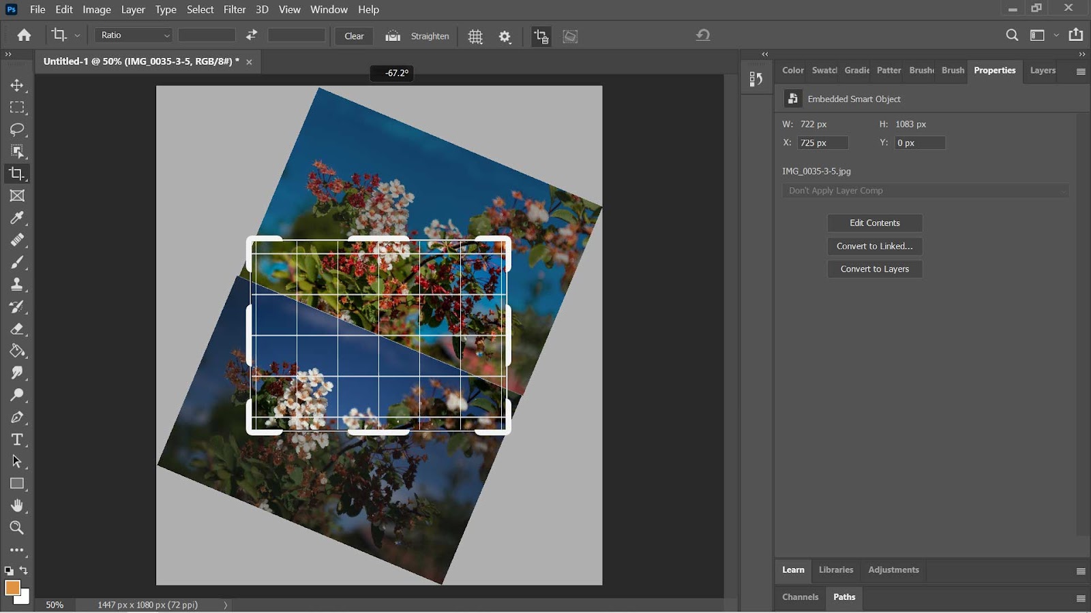Select the Lasso tool
This screenshot has height=613, width=1091.
click(17, 129)
